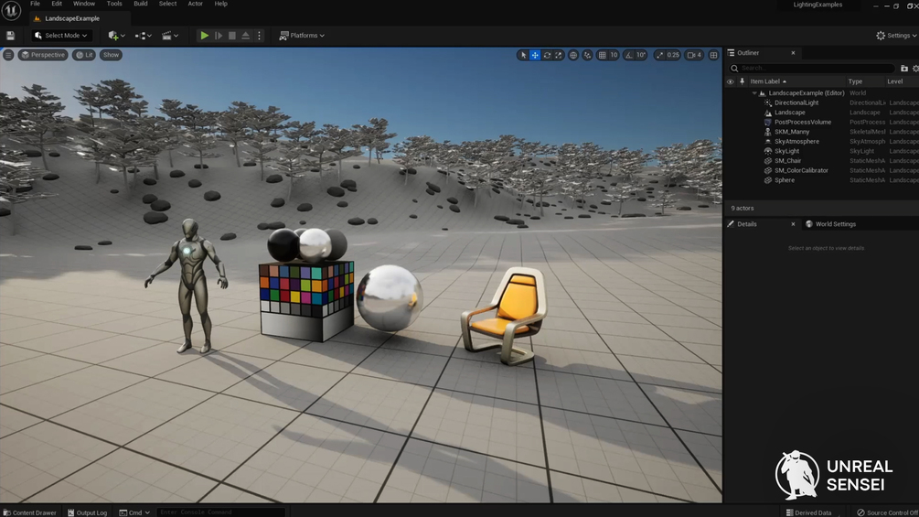This screenshot has width=919, height=517.
Task: Adjust camera speed setting 4
Action: click(x=695, y=55)
